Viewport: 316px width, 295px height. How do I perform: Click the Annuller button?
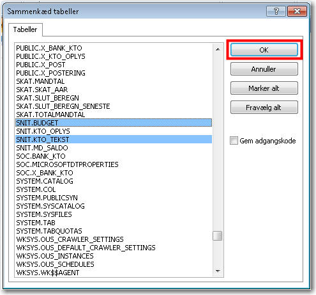click(264, 69)
